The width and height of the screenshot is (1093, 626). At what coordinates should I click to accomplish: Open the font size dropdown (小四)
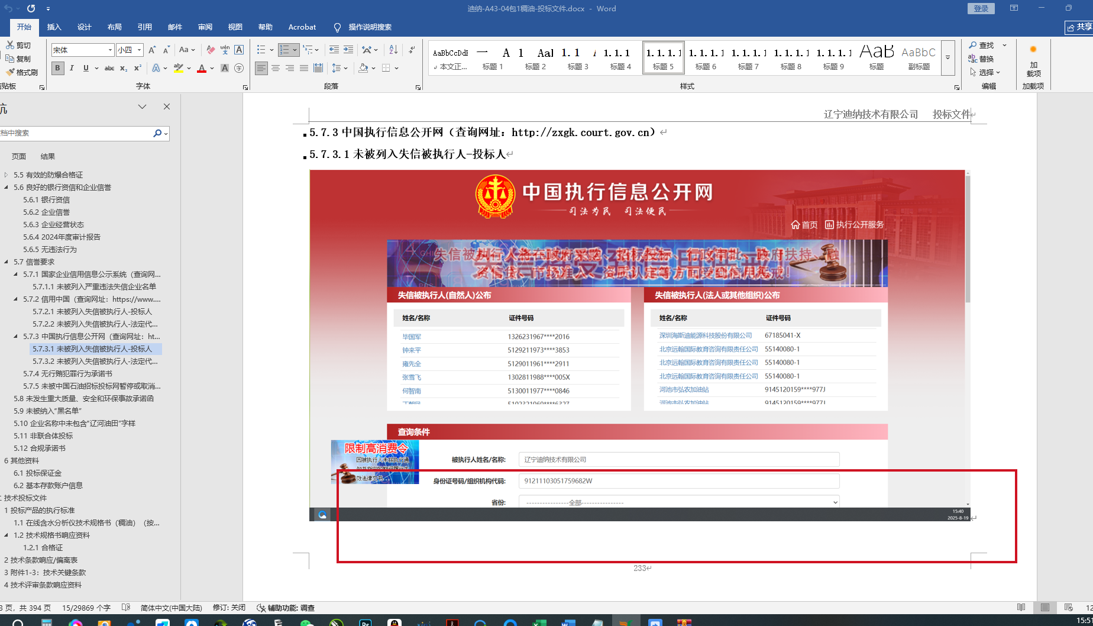click(140, 50)
